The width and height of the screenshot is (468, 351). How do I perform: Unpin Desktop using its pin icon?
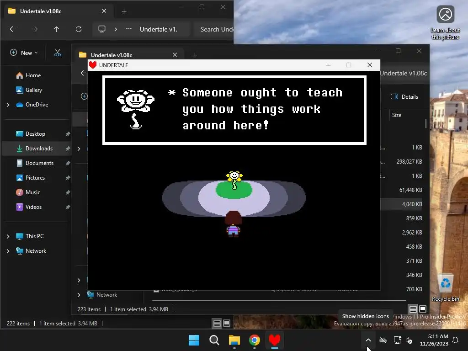pyautogui.click(x=68, y=134)
